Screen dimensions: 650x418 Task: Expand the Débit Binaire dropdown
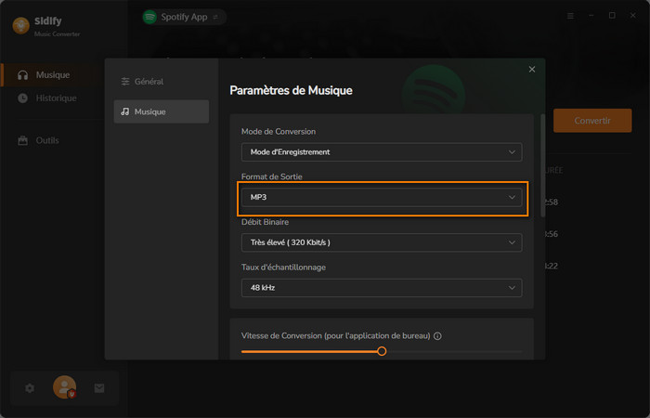[x=381, y=242]
